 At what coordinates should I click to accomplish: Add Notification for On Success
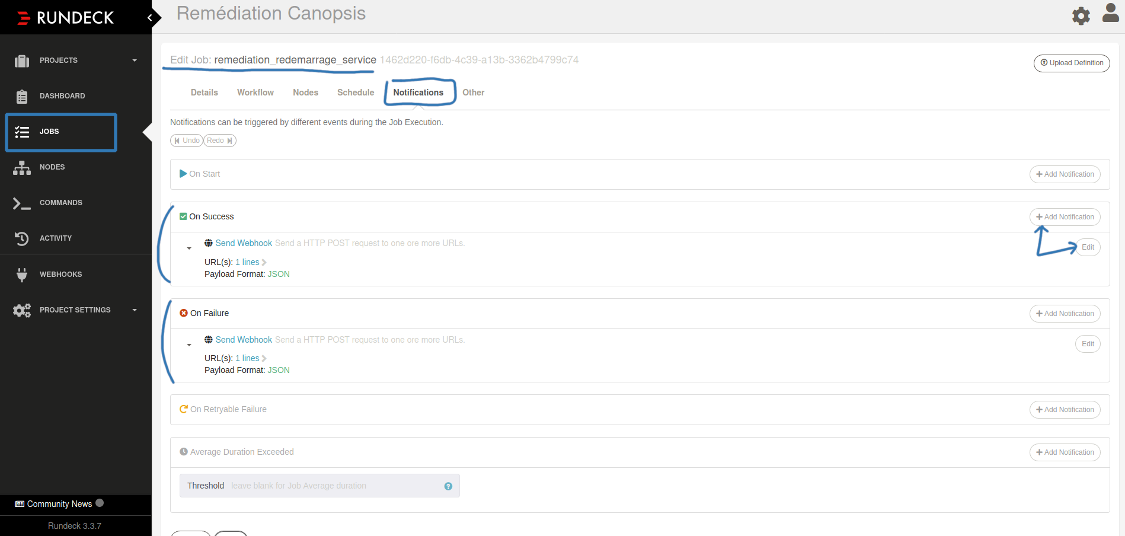pos(1065,217)
